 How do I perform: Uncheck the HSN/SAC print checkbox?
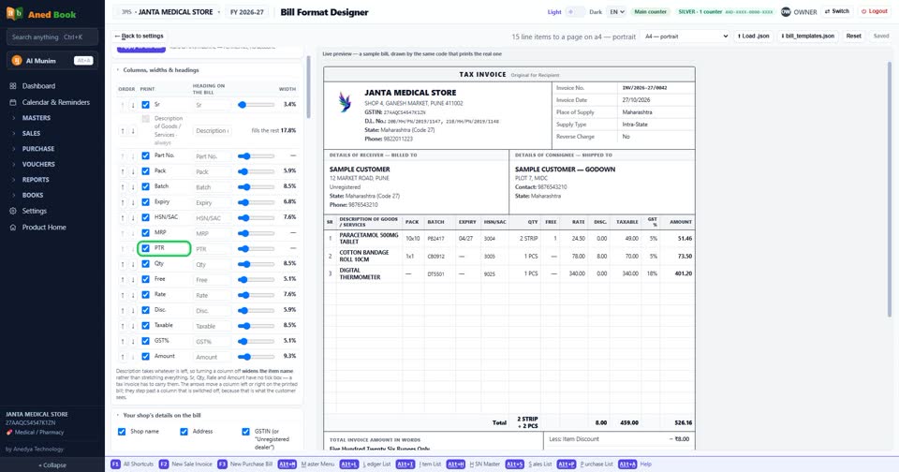(146, 217)
